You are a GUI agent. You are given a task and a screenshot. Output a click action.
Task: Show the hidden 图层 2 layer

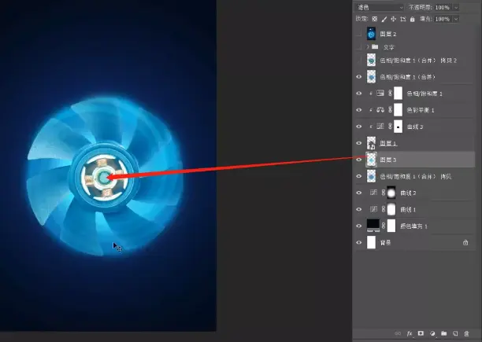pyautogui.click(x=358, y=34)
